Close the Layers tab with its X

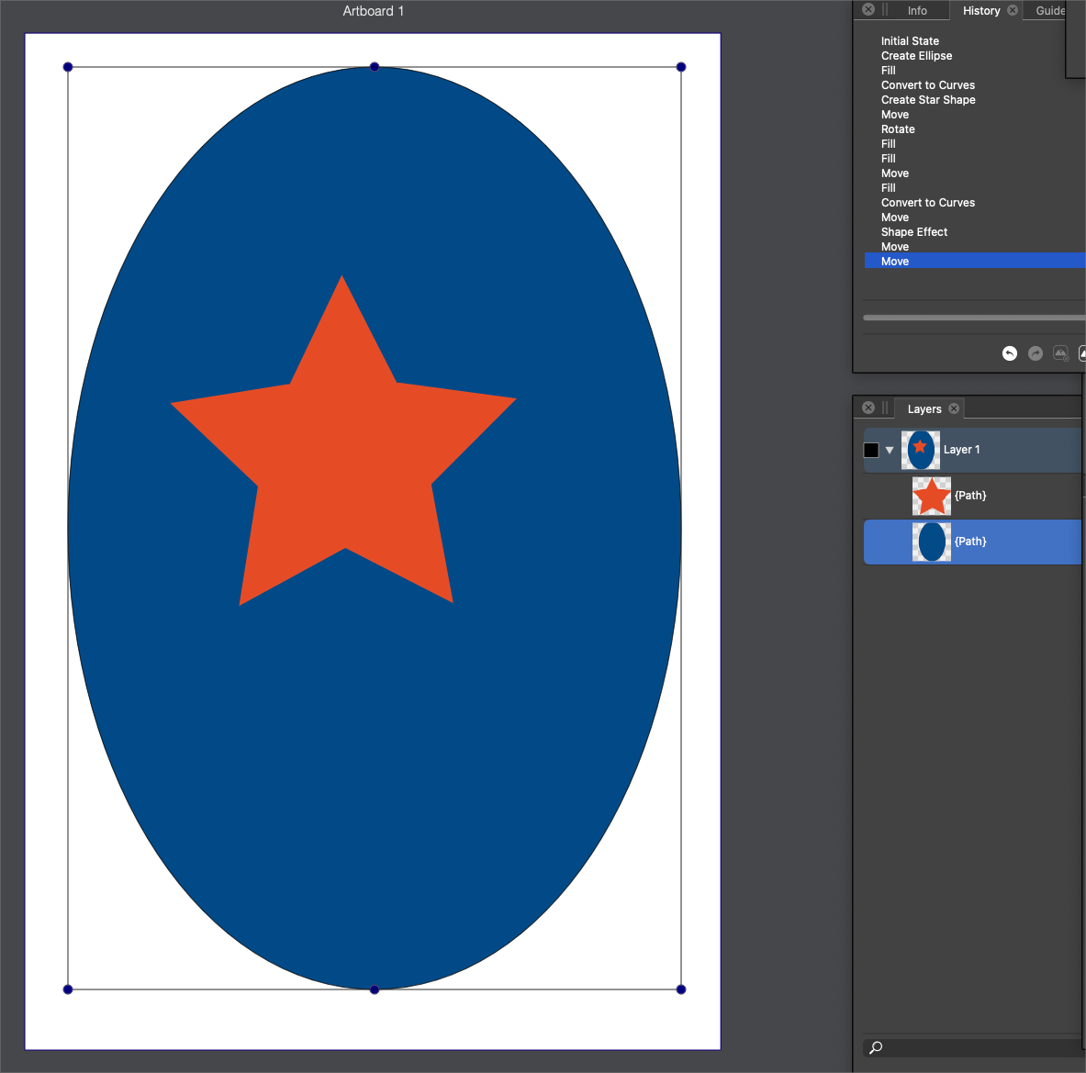click(954, 408)
